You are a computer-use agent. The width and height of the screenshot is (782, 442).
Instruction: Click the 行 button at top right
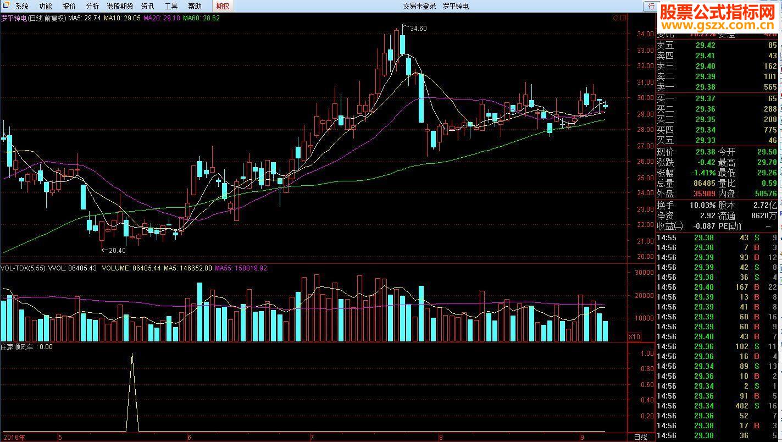651,6
